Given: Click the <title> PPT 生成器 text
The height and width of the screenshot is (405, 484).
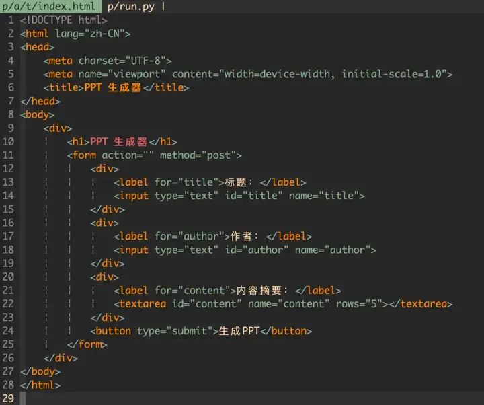Looking at the screenshot, I should (112, 87).
